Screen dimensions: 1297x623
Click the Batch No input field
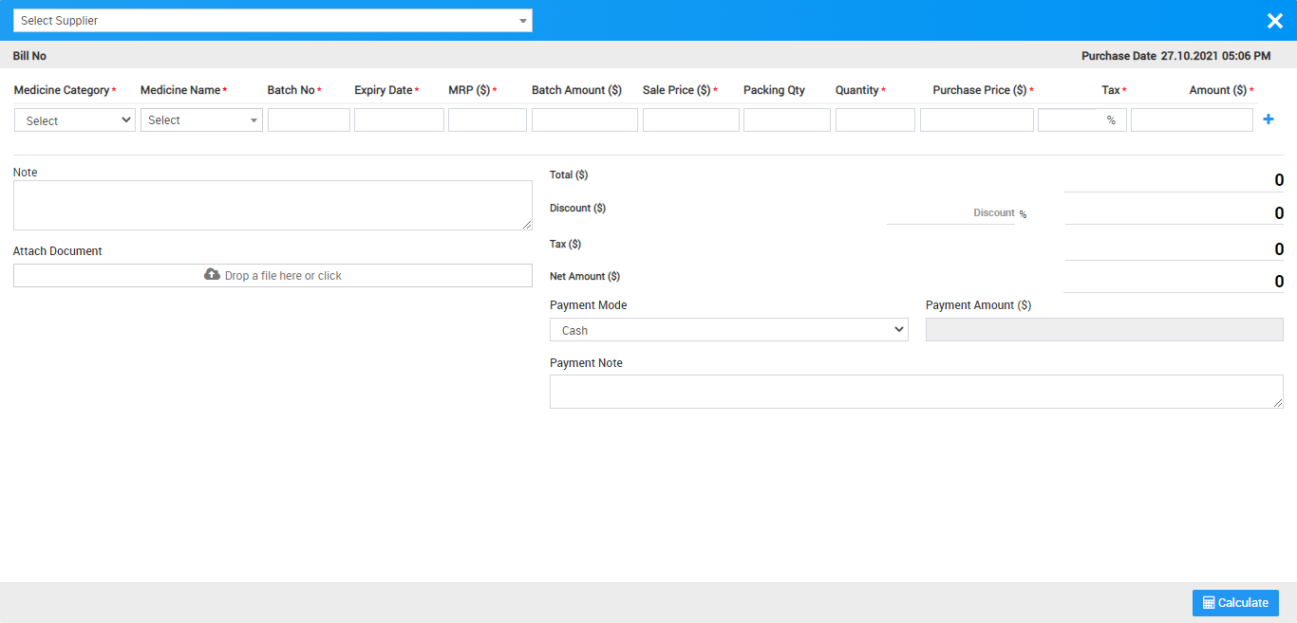pos(309,120)
